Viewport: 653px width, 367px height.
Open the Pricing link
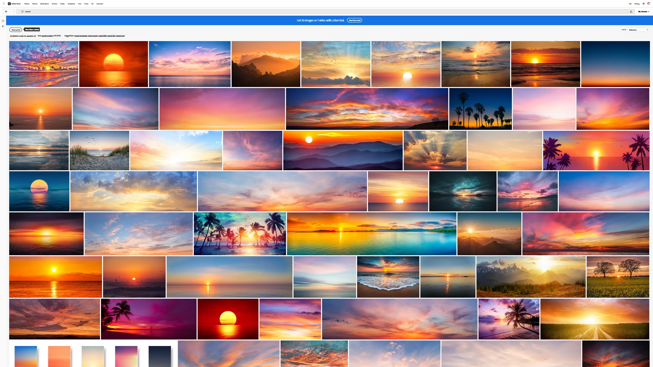[637, 4]
